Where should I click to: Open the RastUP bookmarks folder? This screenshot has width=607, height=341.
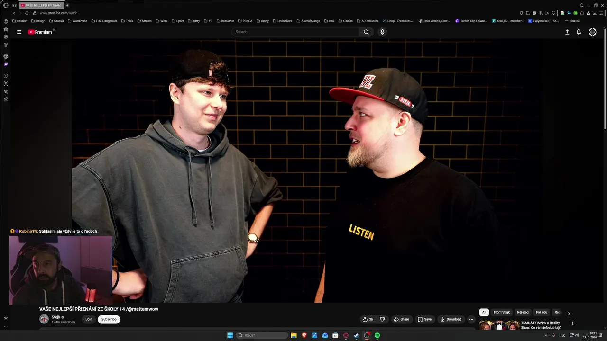click(x=19, y=21)
